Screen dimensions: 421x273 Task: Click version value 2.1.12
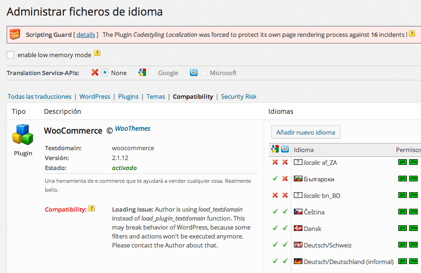point(120,158)
